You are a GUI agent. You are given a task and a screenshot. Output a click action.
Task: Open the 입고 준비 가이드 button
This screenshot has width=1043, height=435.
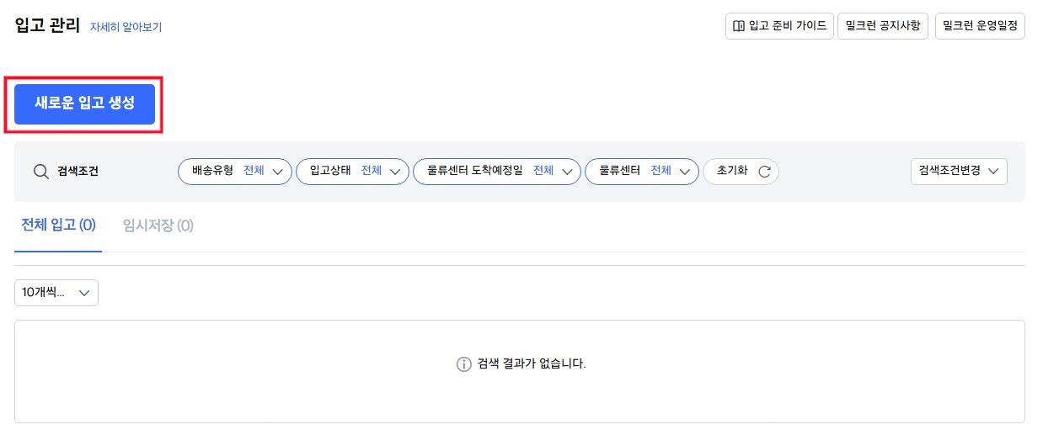[779, 26]
